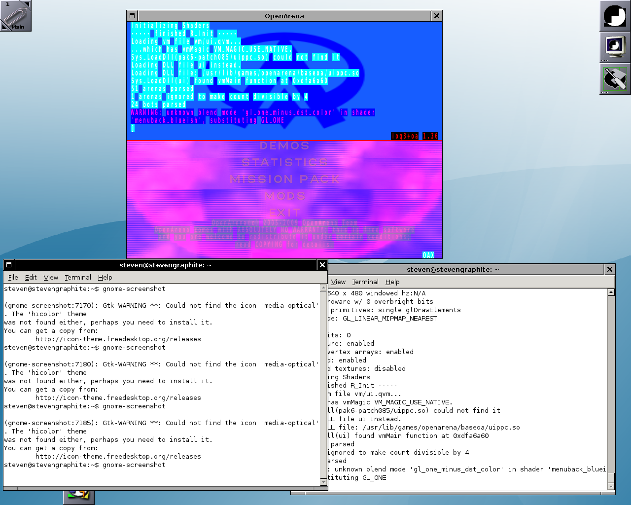This screenshot has height=505, width=631.
Task: Select MODS in OpenArena main menu
Action: (284, 196)
